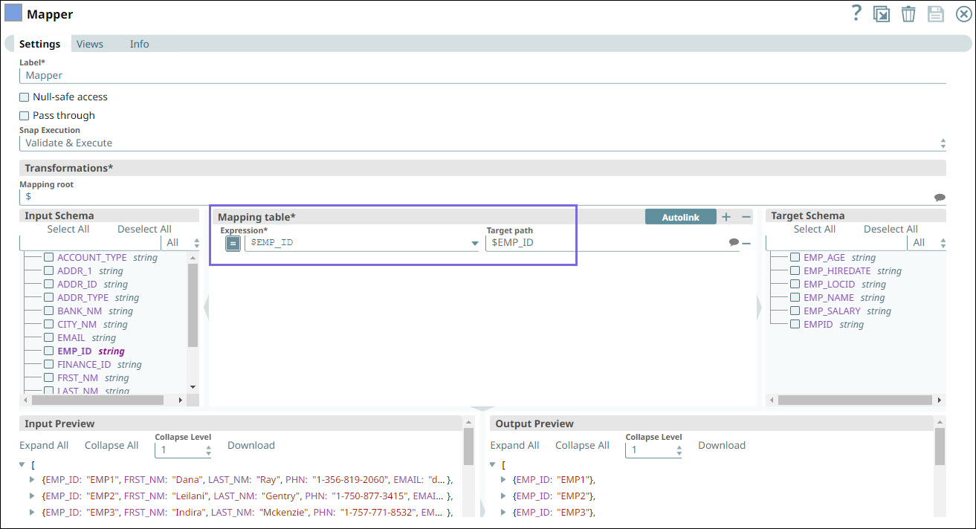Check EMPID in Target Schema
Viewport: 976px width, 529px height.
(795, 325)
